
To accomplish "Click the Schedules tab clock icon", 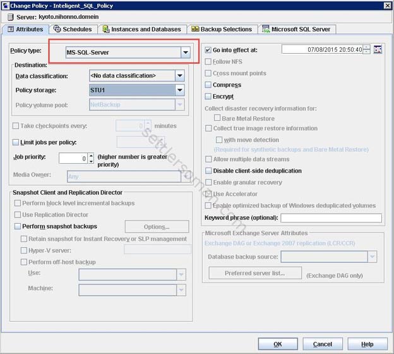I will (x=57, y=29).
